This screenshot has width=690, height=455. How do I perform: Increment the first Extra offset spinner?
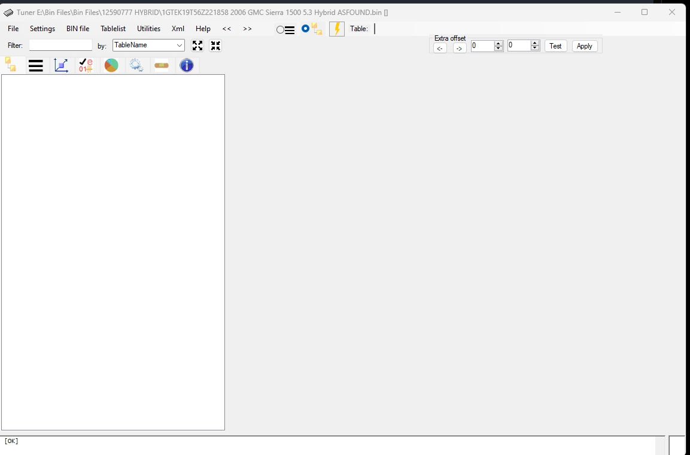tap(498, 43)
